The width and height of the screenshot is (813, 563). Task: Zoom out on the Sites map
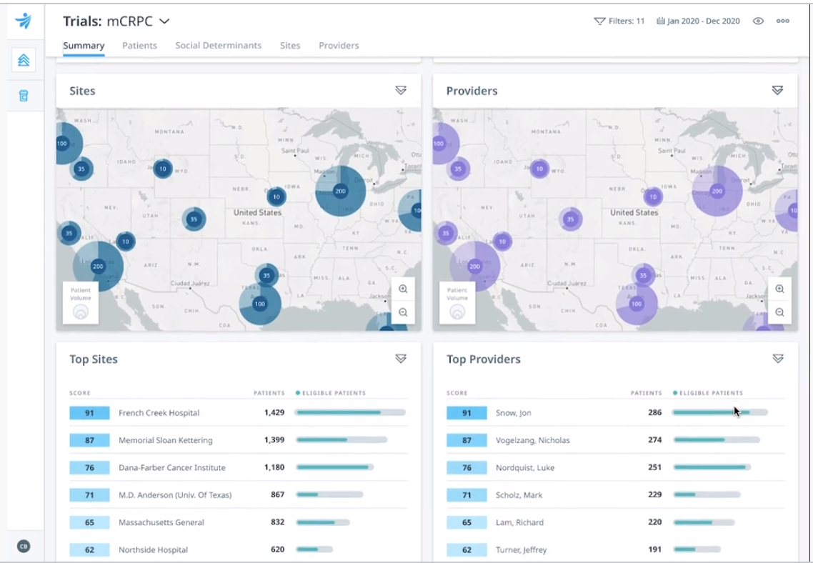point(403,312)
